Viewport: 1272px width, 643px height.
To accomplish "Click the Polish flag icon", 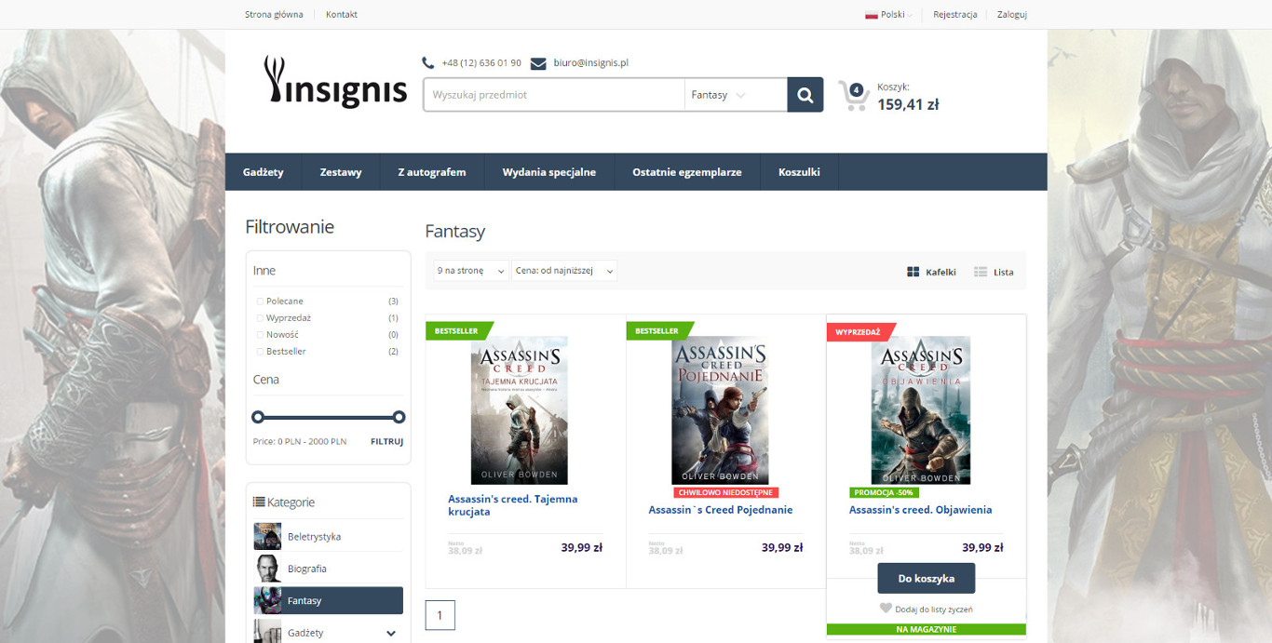I will 872,15.
